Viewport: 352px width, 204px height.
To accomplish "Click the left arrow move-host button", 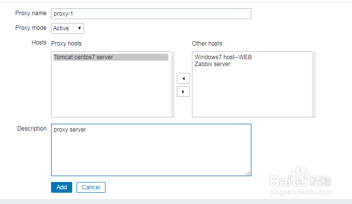I will click(183, 78).
